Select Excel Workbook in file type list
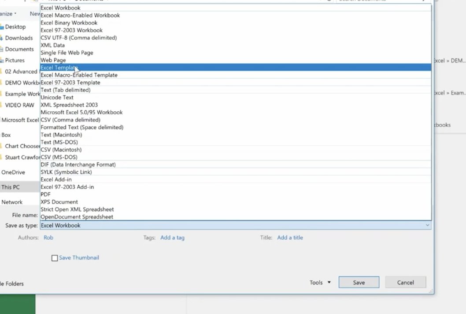This screenshot has width=466, height=314. click(x=236, y=8)
